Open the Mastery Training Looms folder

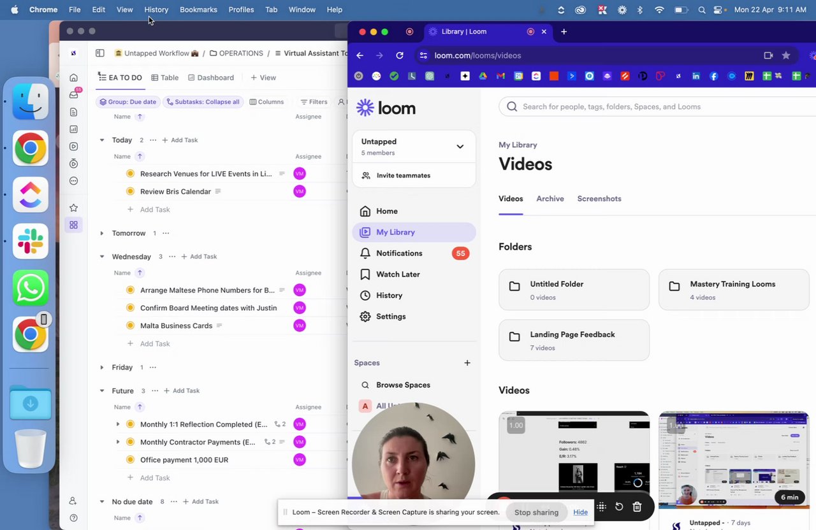(x=734, y=290)
